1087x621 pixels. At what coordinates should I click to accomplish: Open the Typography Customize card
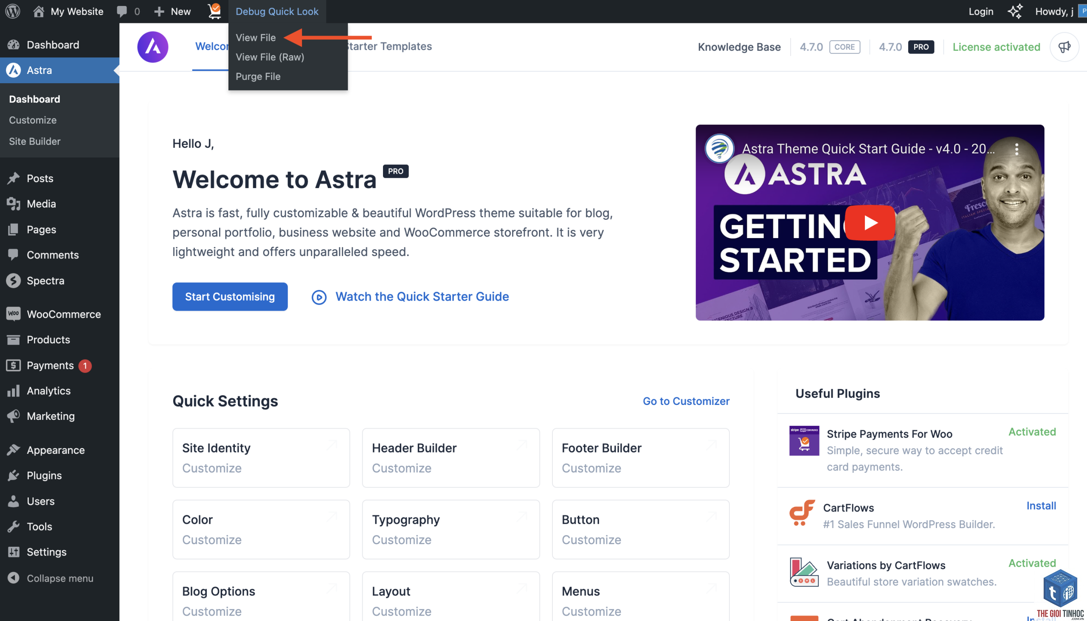coord(451,529)
